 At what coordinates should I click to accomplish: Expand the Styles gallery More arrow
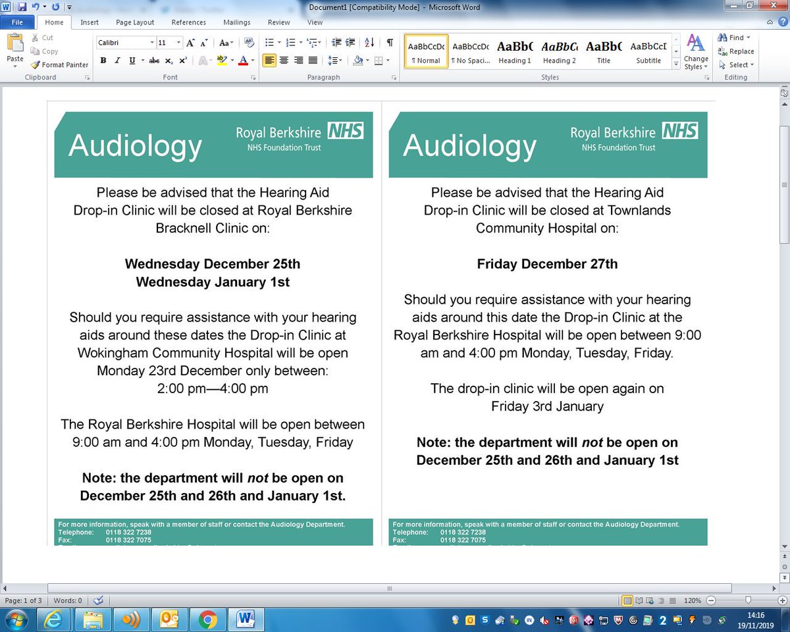click(x=676, y=65)
